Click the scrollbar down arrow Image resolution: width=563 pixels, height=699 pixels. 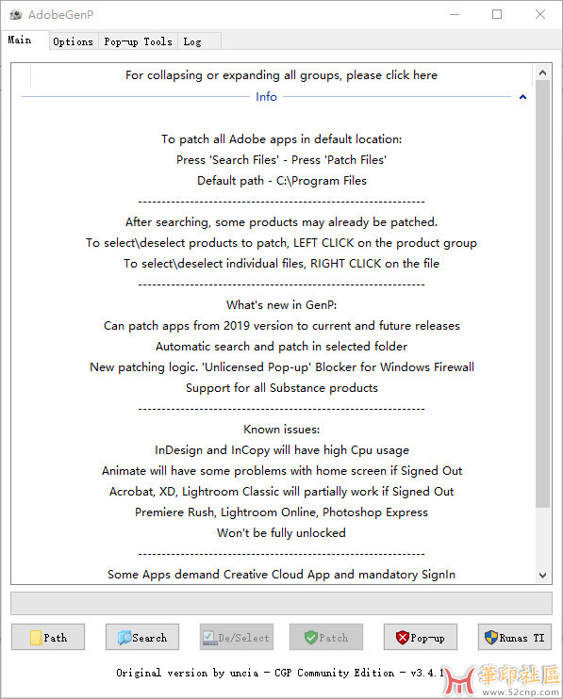[542, 575]
